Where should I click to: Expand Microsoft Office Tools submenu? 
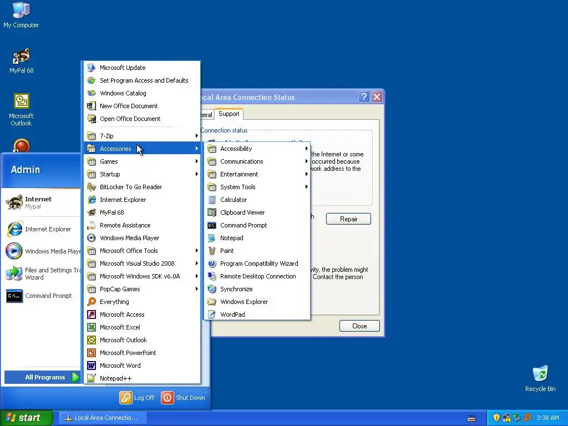click(x=142, y=250)
